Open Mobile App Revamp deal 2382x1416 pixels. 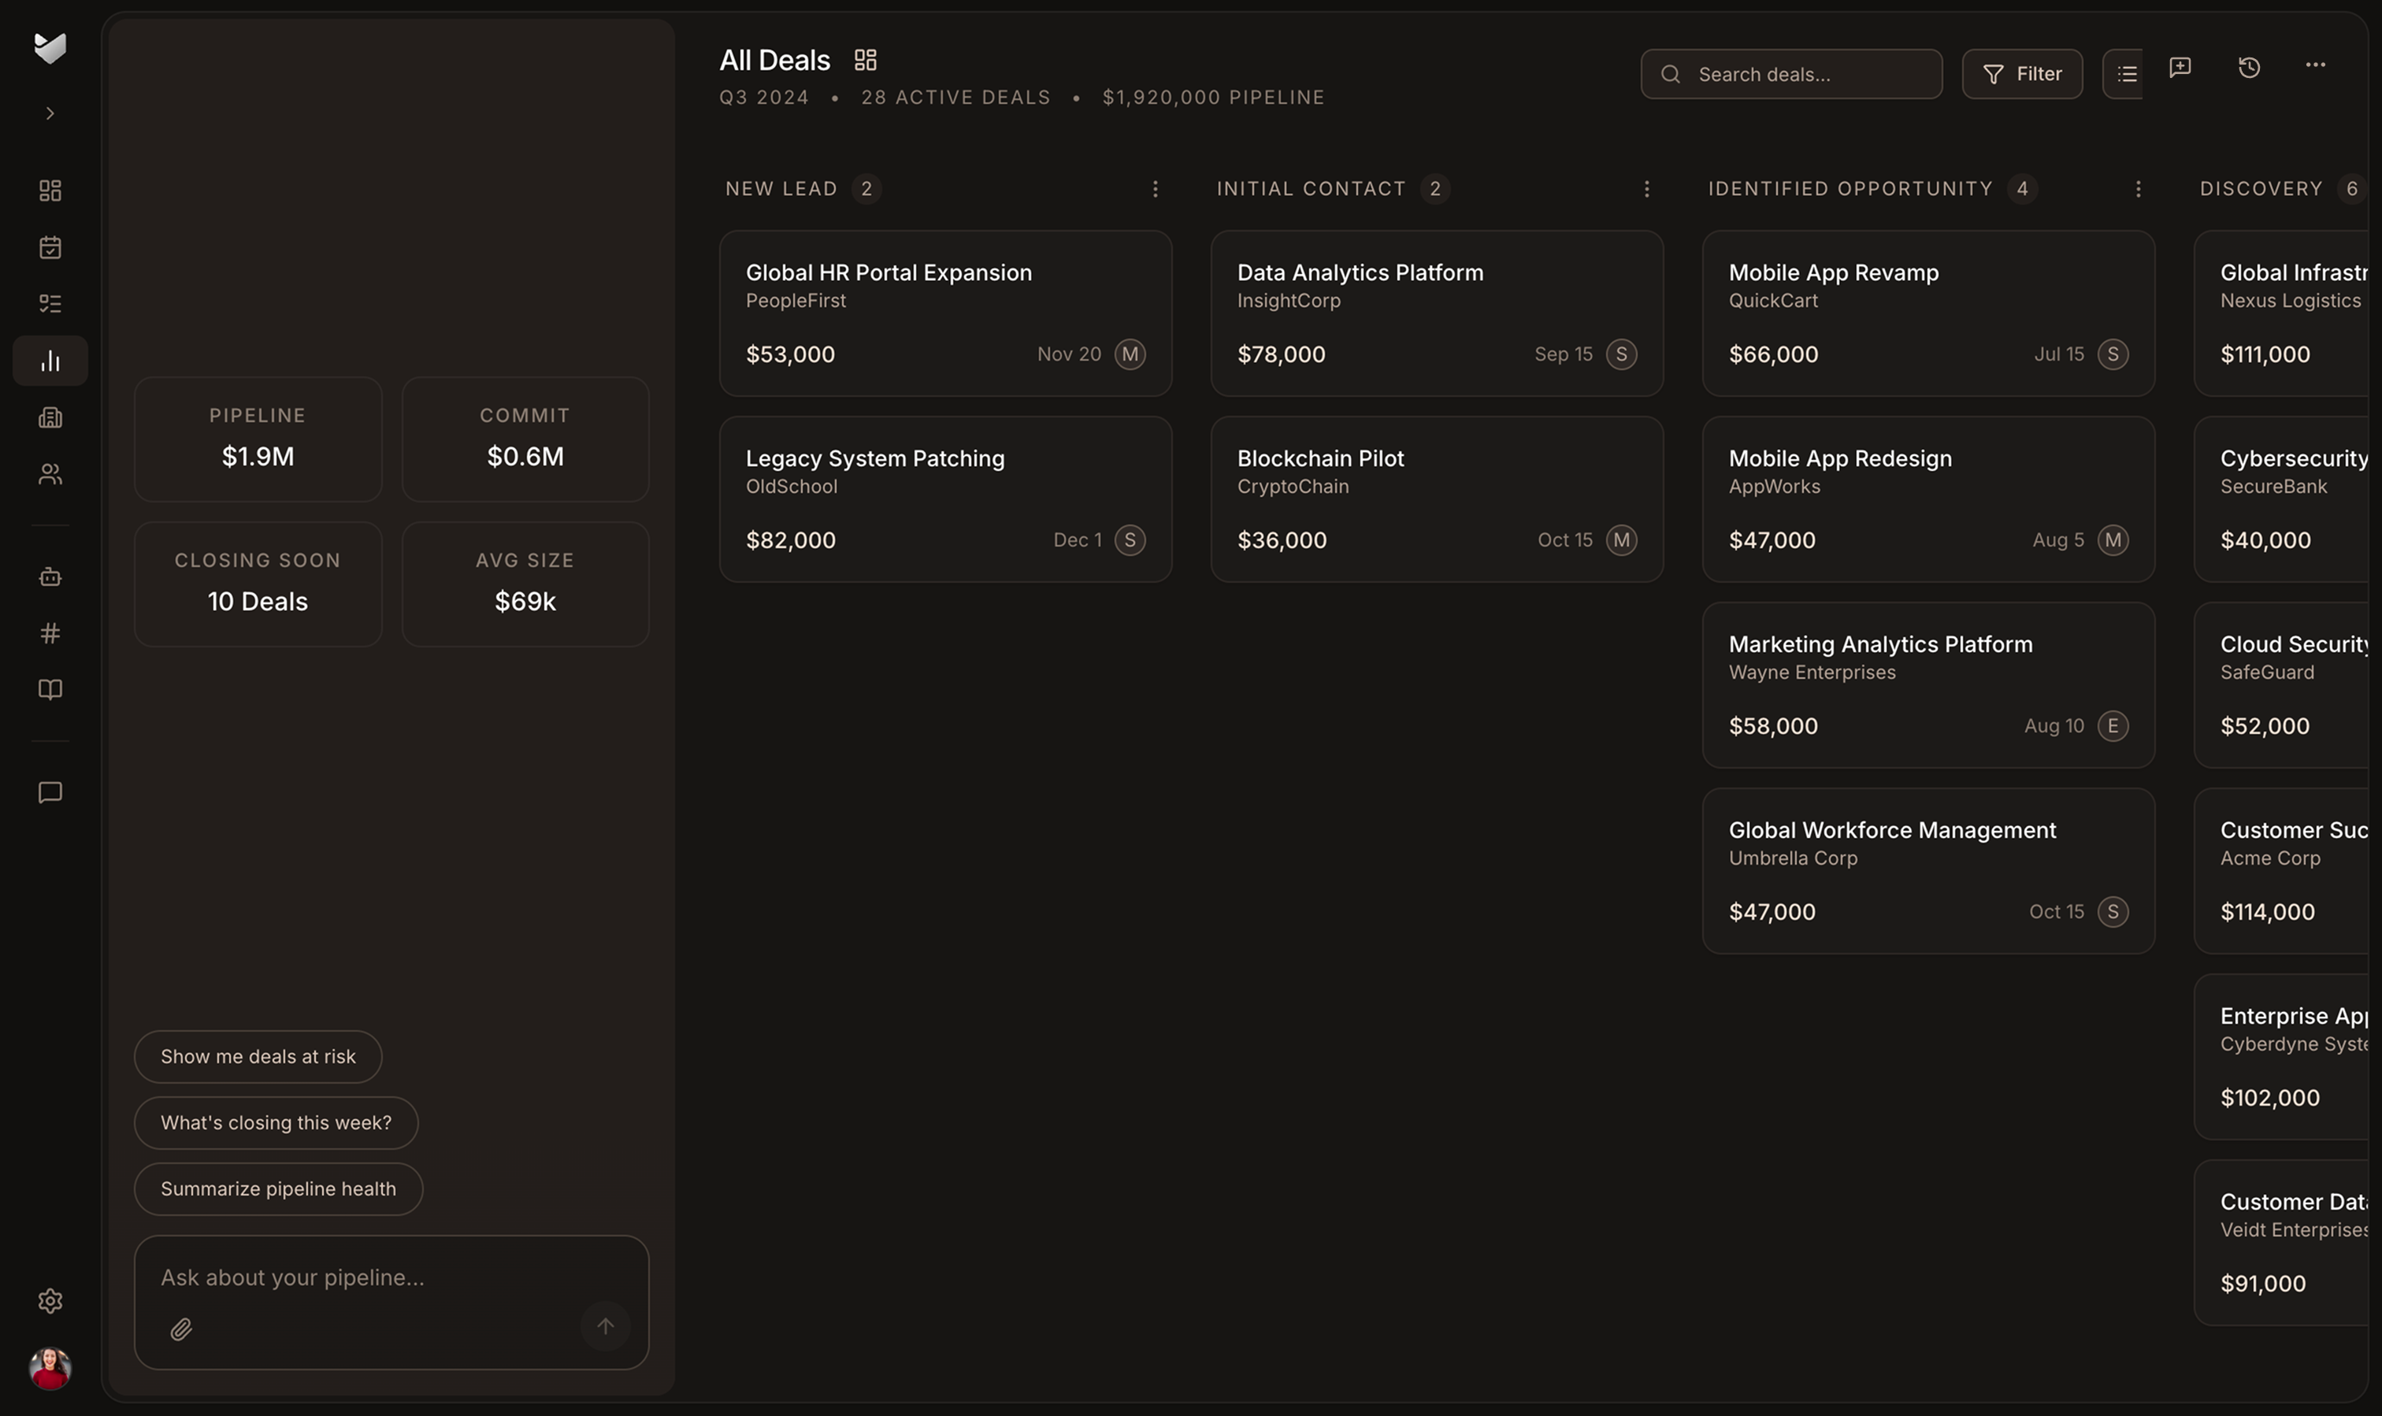tap(1927, 313)
